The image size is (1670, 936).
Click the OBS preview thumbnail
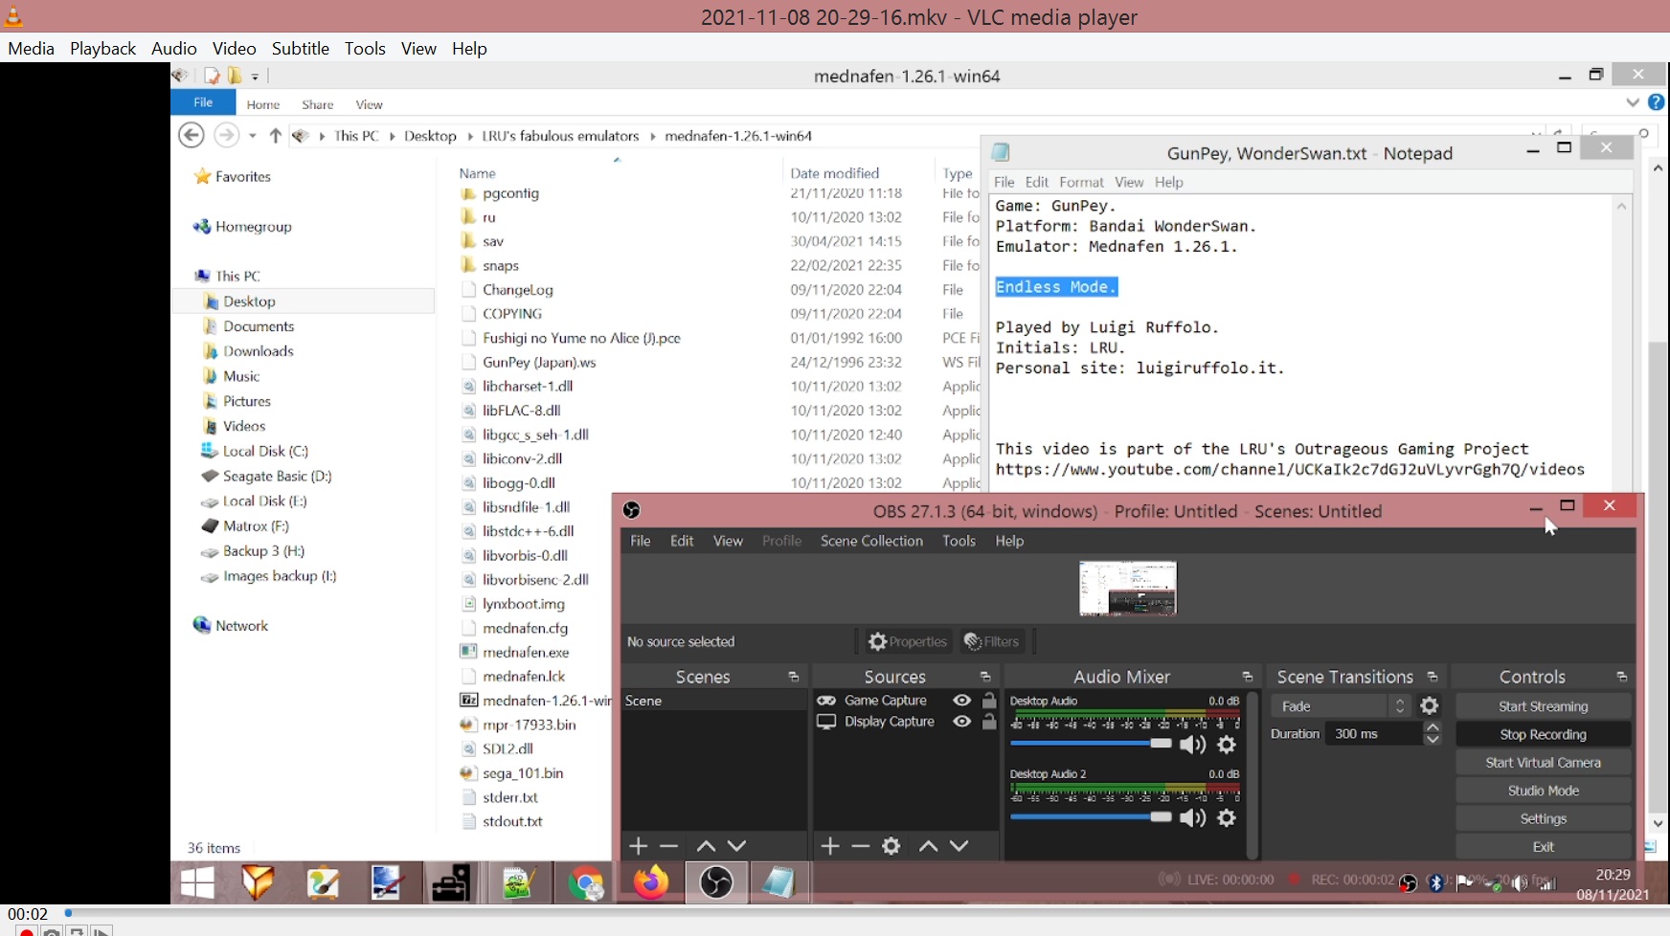point(1128,588)
